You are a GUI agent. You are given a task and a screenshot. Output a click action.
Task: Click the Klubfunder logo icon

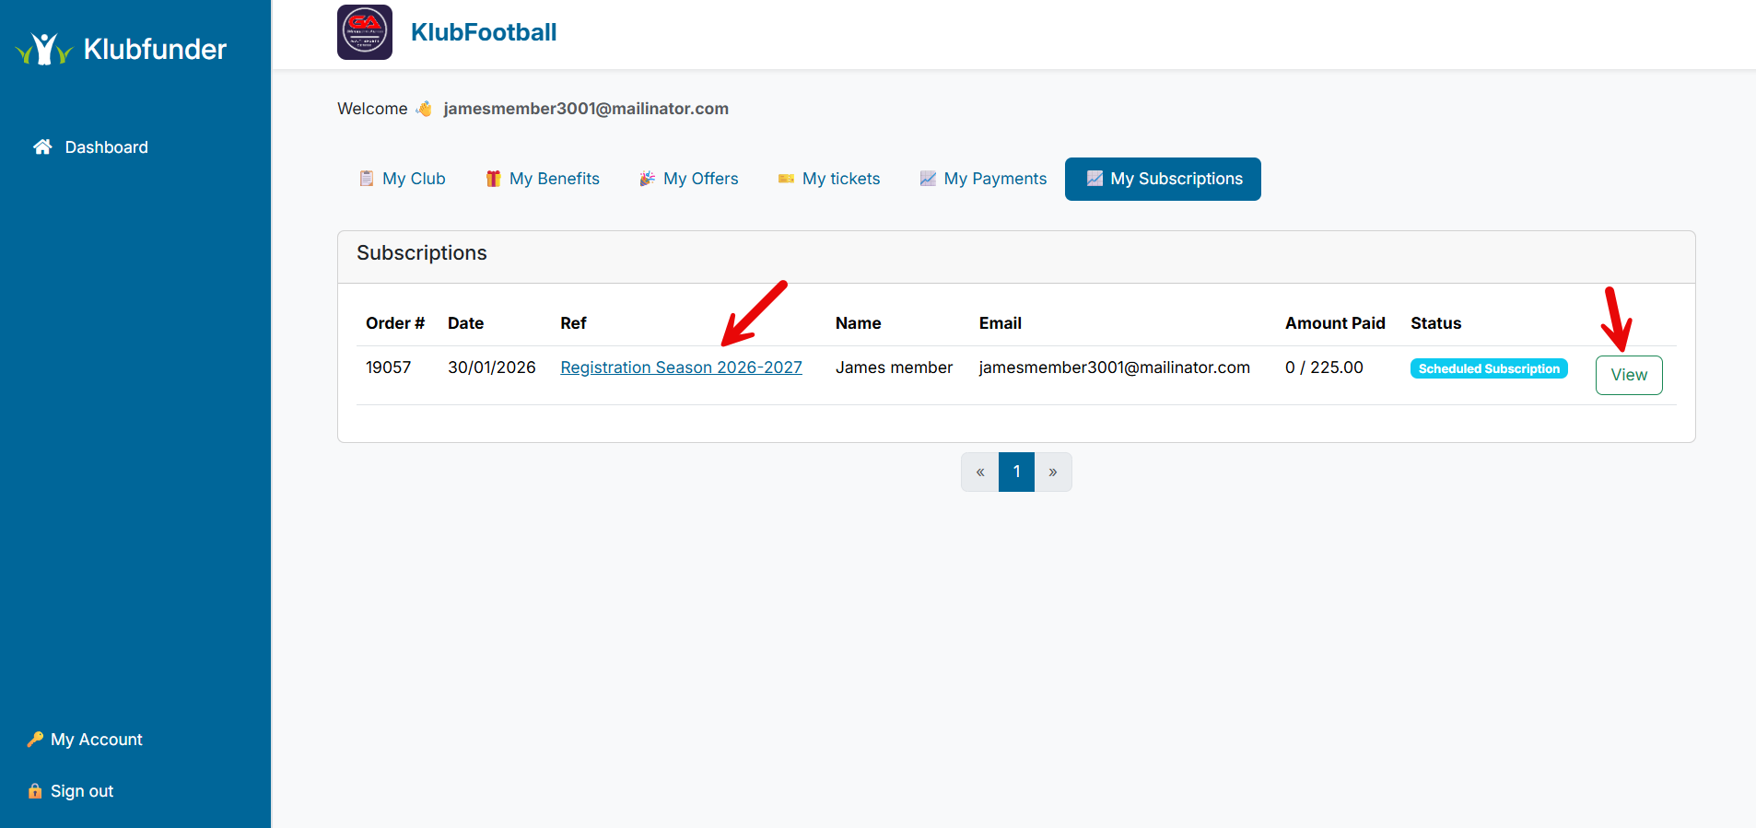(43, 49)
